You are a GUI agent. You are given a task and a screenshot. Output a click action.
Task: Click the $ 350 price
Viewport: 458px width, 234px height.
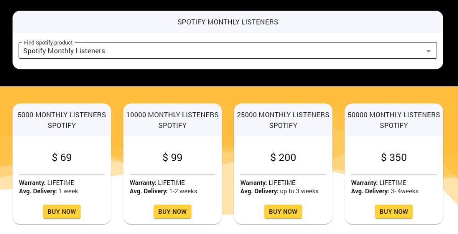point(394,157)
